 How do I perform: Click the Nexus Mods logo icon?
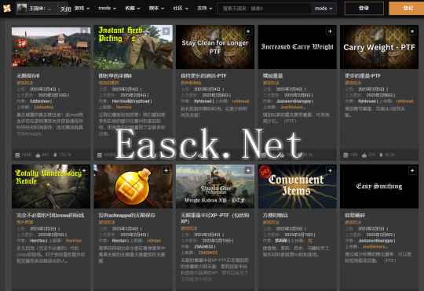tap(7, 8)
